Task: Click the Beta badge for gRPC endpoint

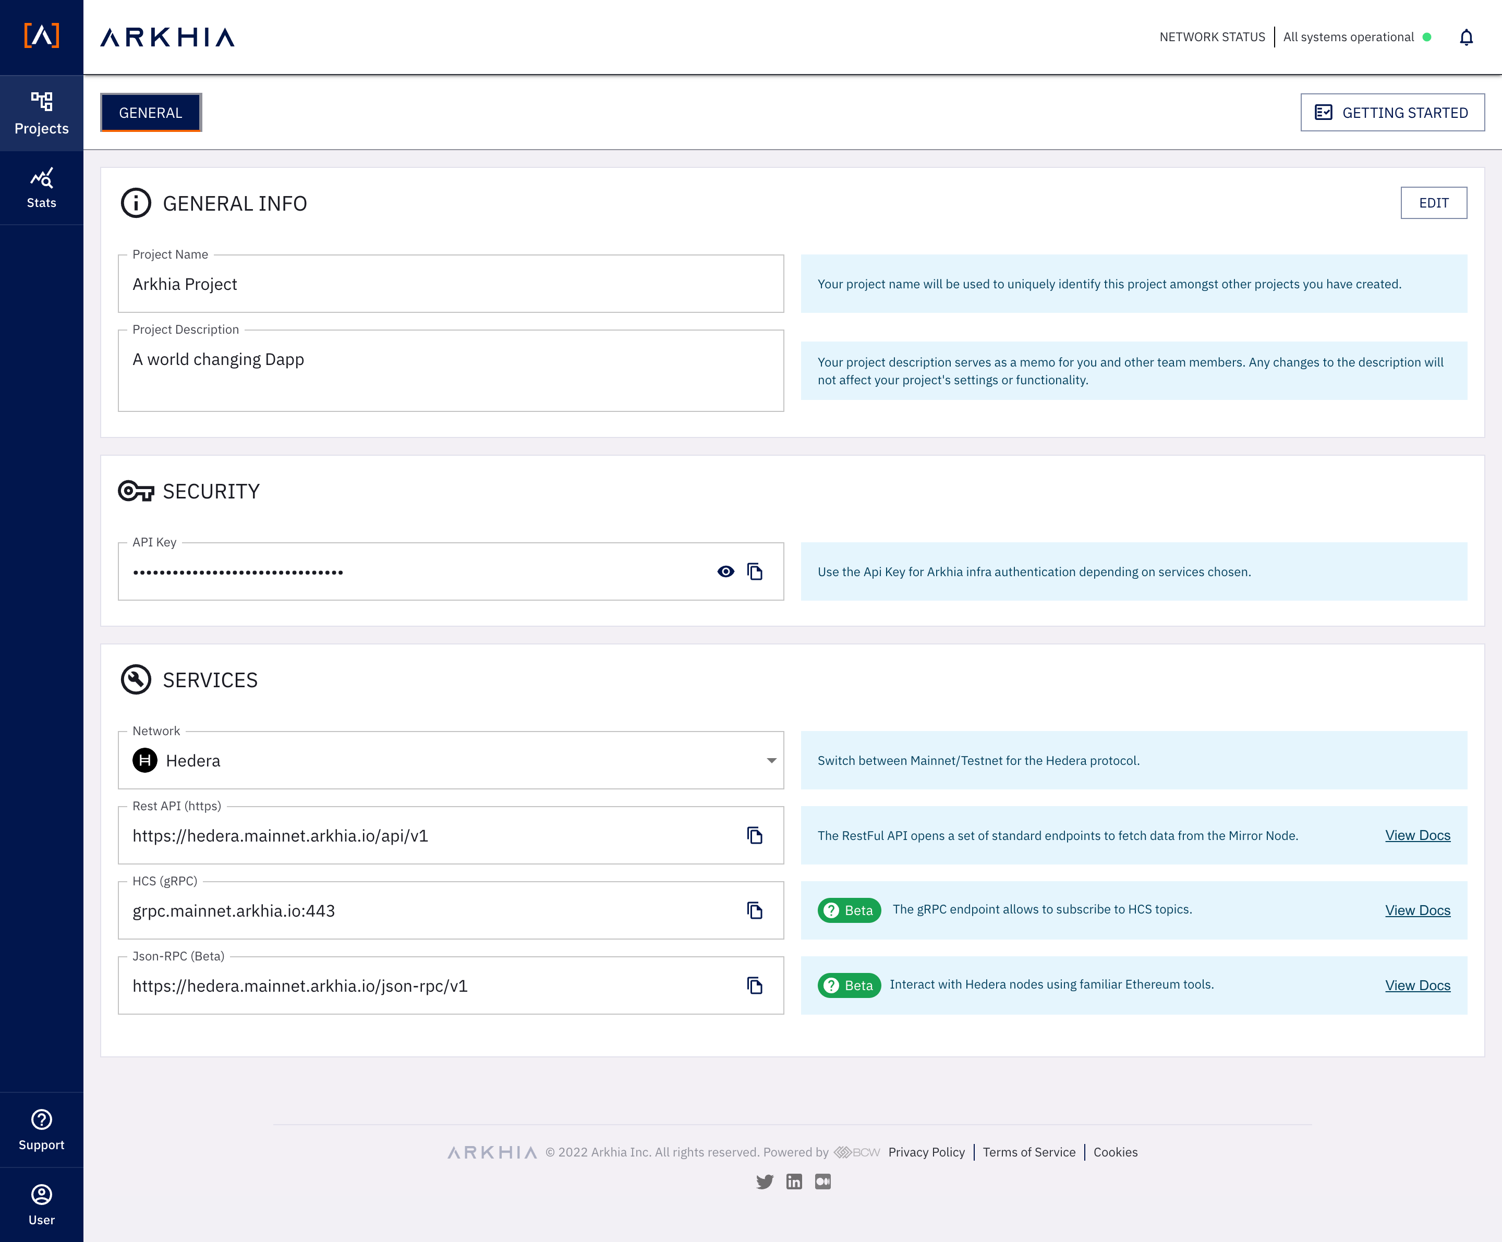Action: click(x=849, y=910)
